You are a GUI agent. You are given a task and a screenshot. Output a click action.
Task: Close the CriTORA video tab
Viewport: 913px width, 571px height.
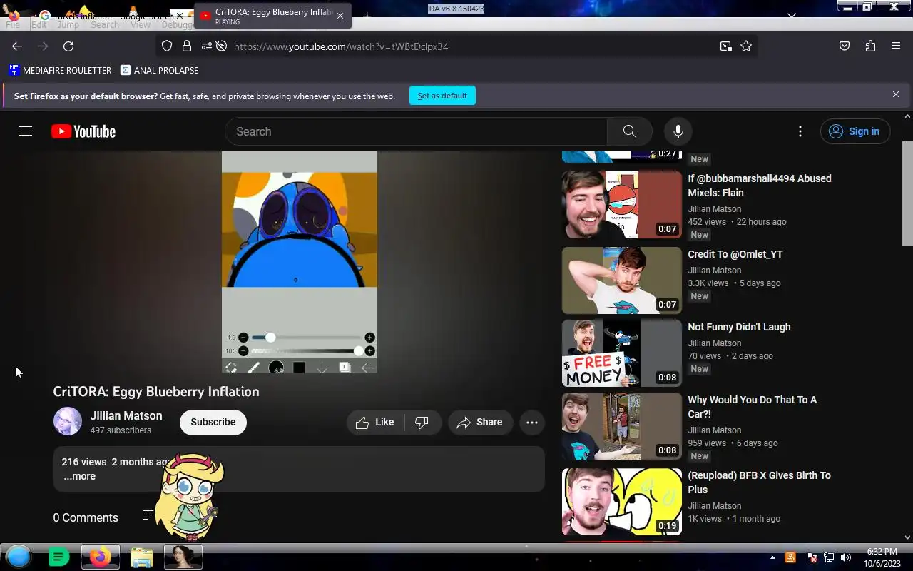click(x=340, y=16)
